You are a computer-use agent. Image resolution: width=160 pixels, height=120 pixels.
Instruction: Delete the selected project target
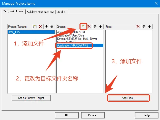pos(41,27)
